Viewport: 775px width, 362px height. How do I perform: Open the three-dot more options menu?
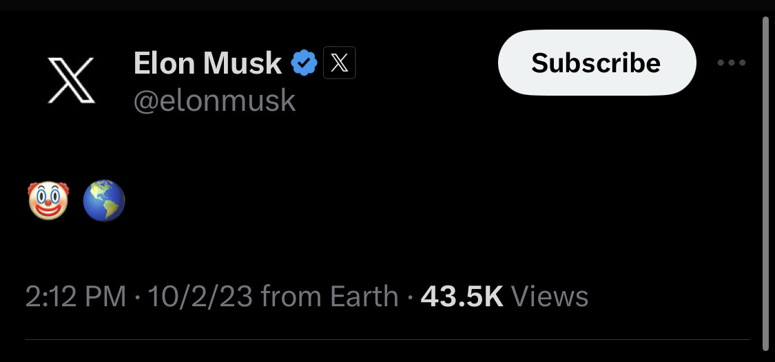[x=731, y=63]
